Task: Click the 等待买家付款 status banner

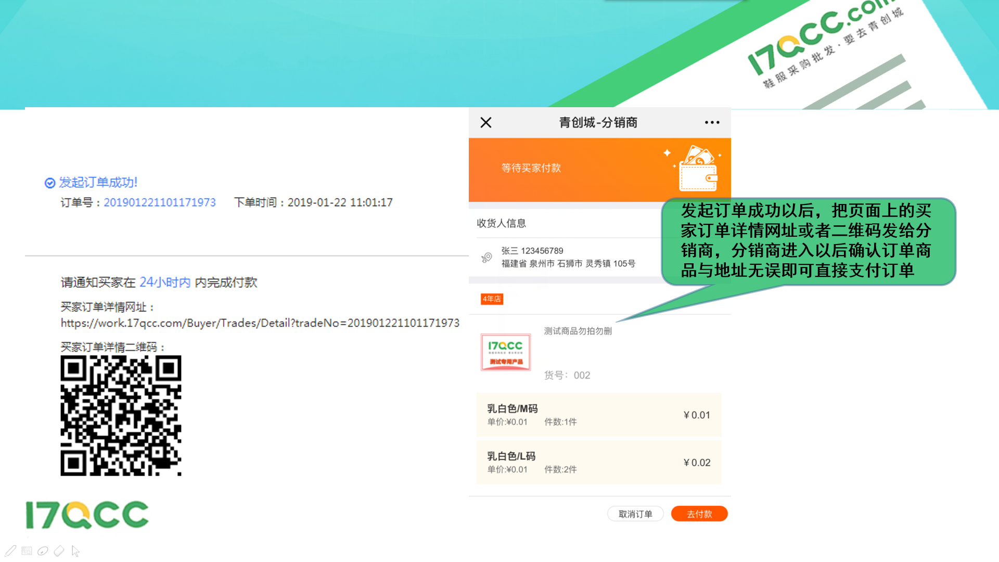Action: pos(531,168)
